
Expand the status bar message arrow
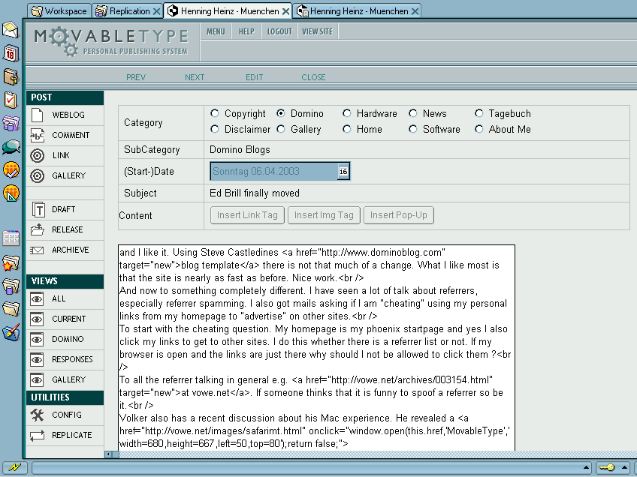[x=586, y=468]
